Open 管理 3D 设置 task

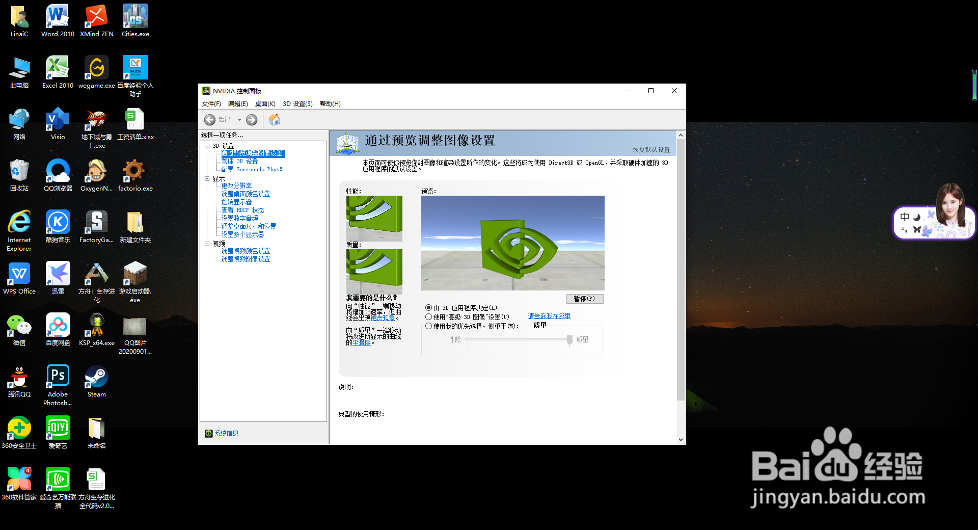pyautogui.click(x=239, y=161)
